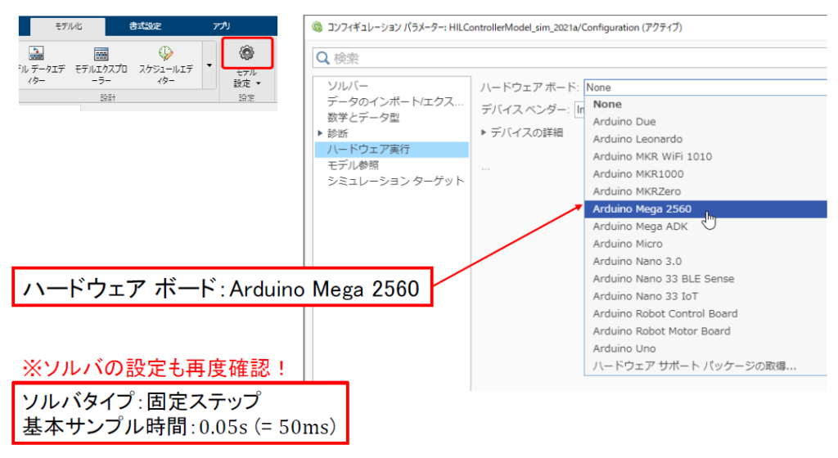Choose Arduino MKR WiFi 1010
The image size is (838, 458).
point(705,156)
